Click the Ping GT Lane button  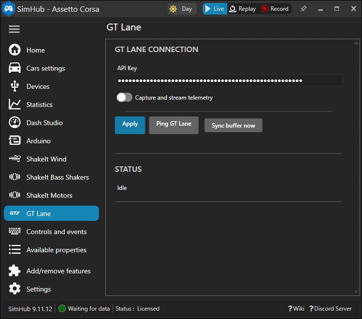(173, 125)
